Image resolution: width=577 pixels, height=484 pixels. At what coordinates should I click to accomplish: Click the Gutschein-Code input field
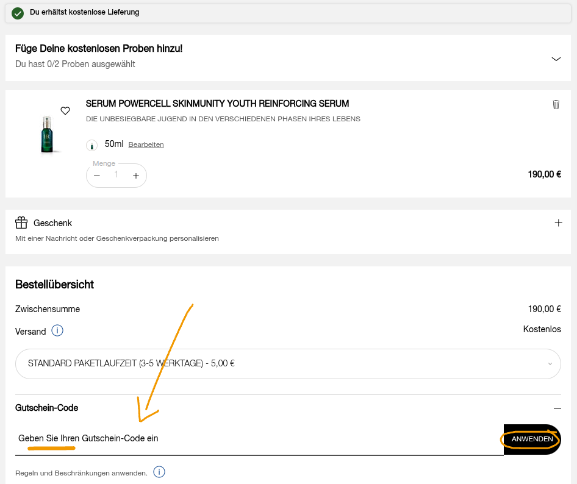coord(256,439)
